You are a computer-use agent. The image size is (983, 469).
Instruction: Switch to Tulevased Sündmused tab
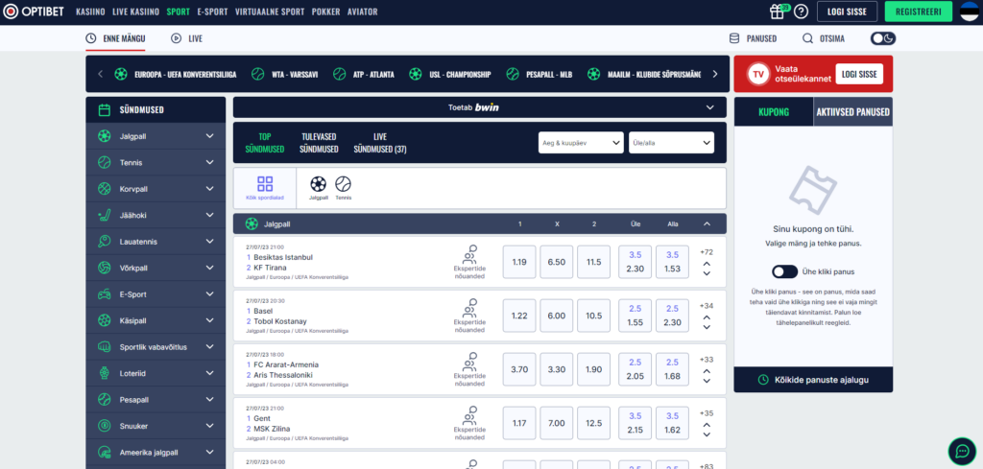pos(319,143)
